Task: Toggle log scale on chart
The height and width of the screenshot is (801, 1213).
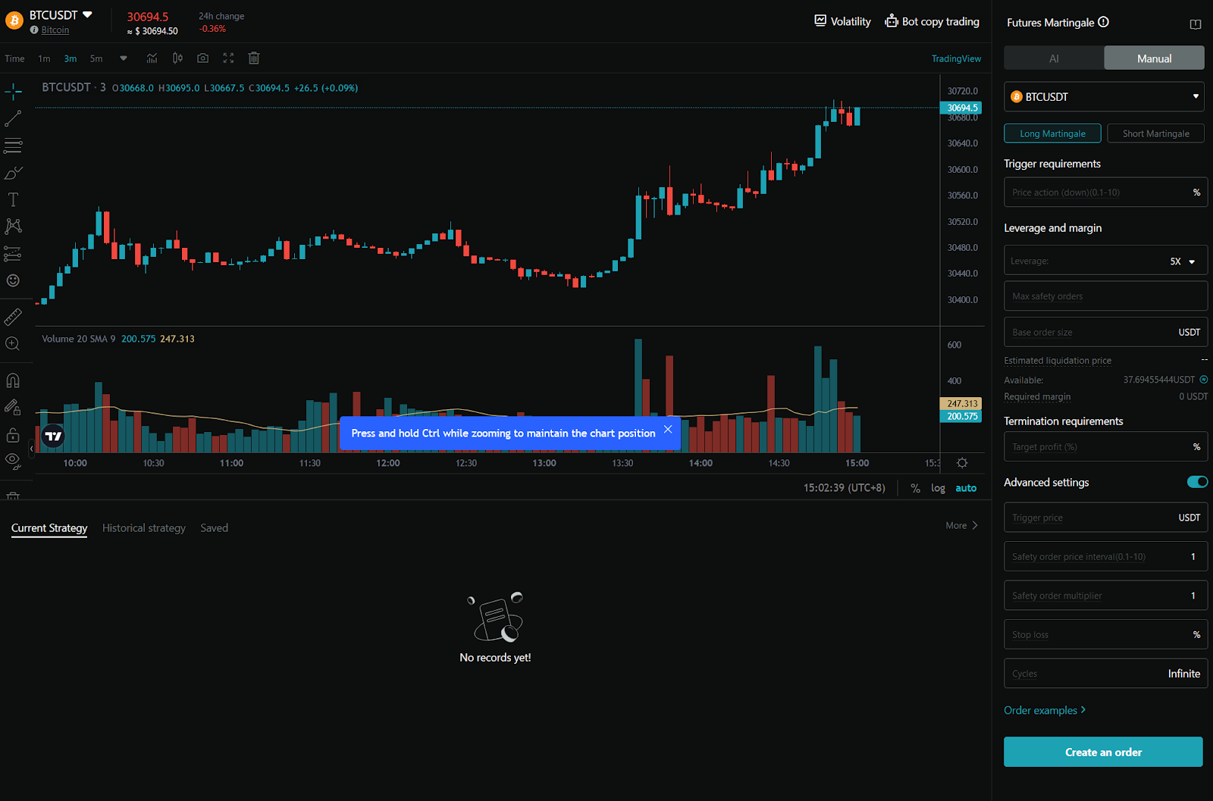Action: click(x=939, y=489)
